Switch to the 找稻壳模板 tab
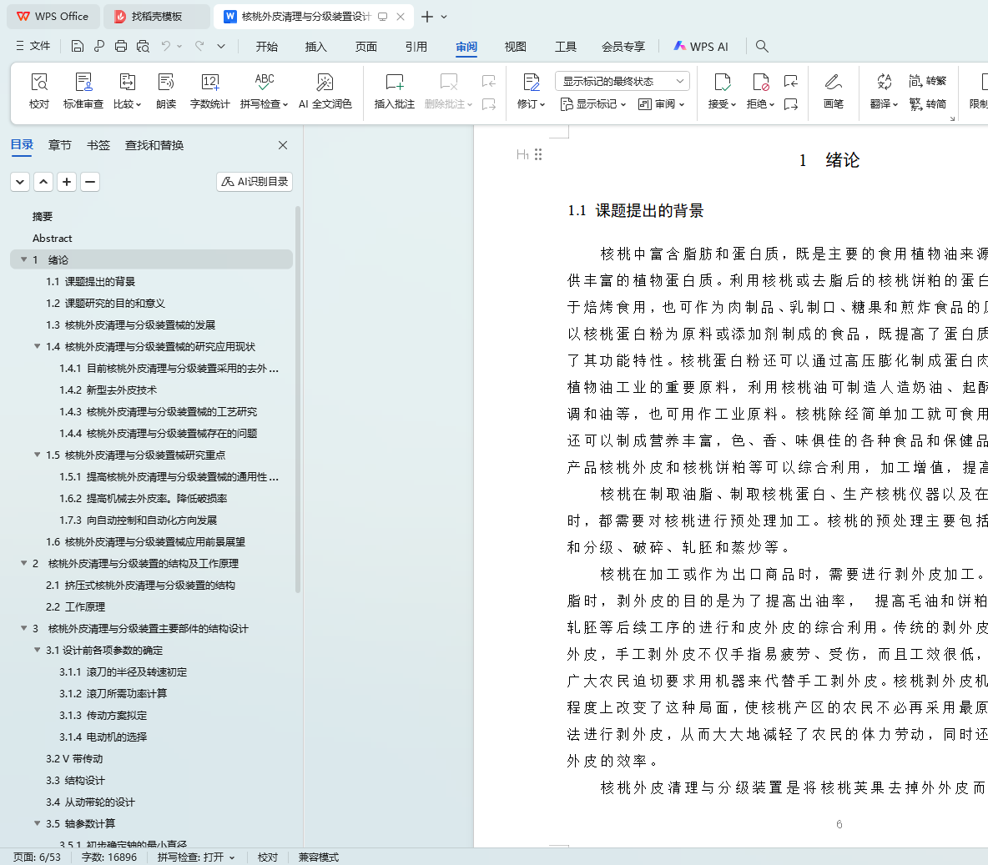Viewport: 988px width, 865px height. click(156, 17)
